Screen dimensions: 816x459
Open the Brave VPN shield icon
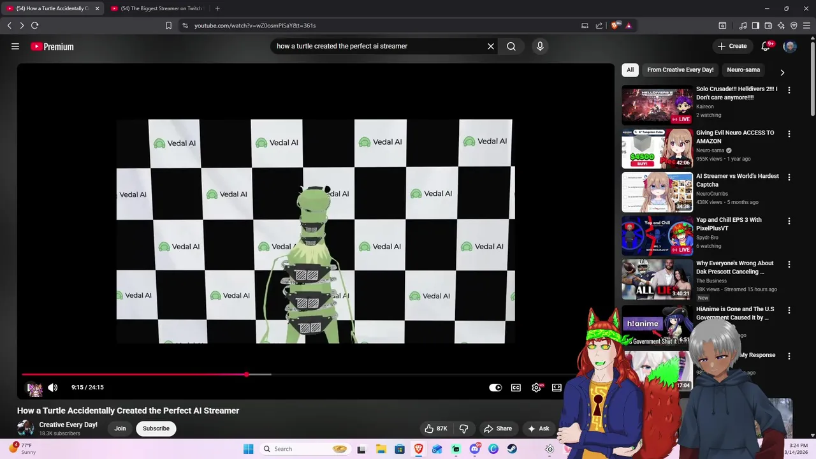pyautogui.click(x=794, y=25)
